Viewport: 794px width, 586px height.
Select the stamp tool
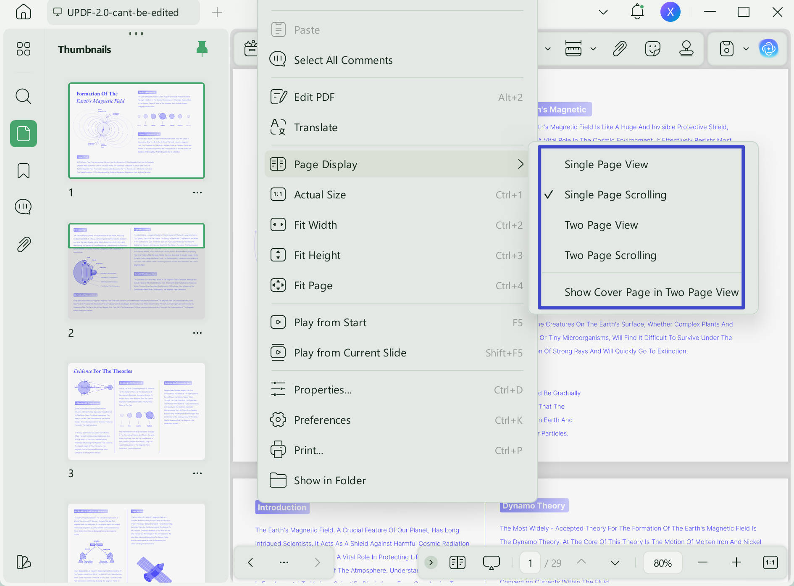coord(686,49)
